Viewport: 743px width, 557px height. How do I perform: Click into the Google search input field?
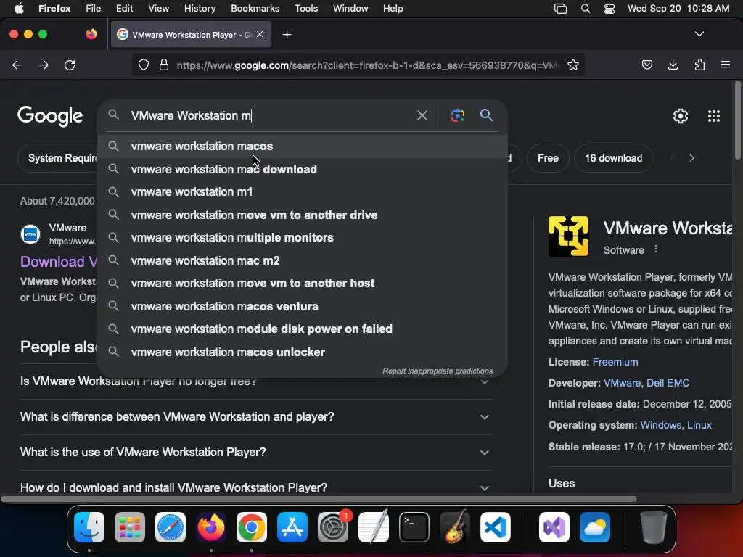coord(270,115)
